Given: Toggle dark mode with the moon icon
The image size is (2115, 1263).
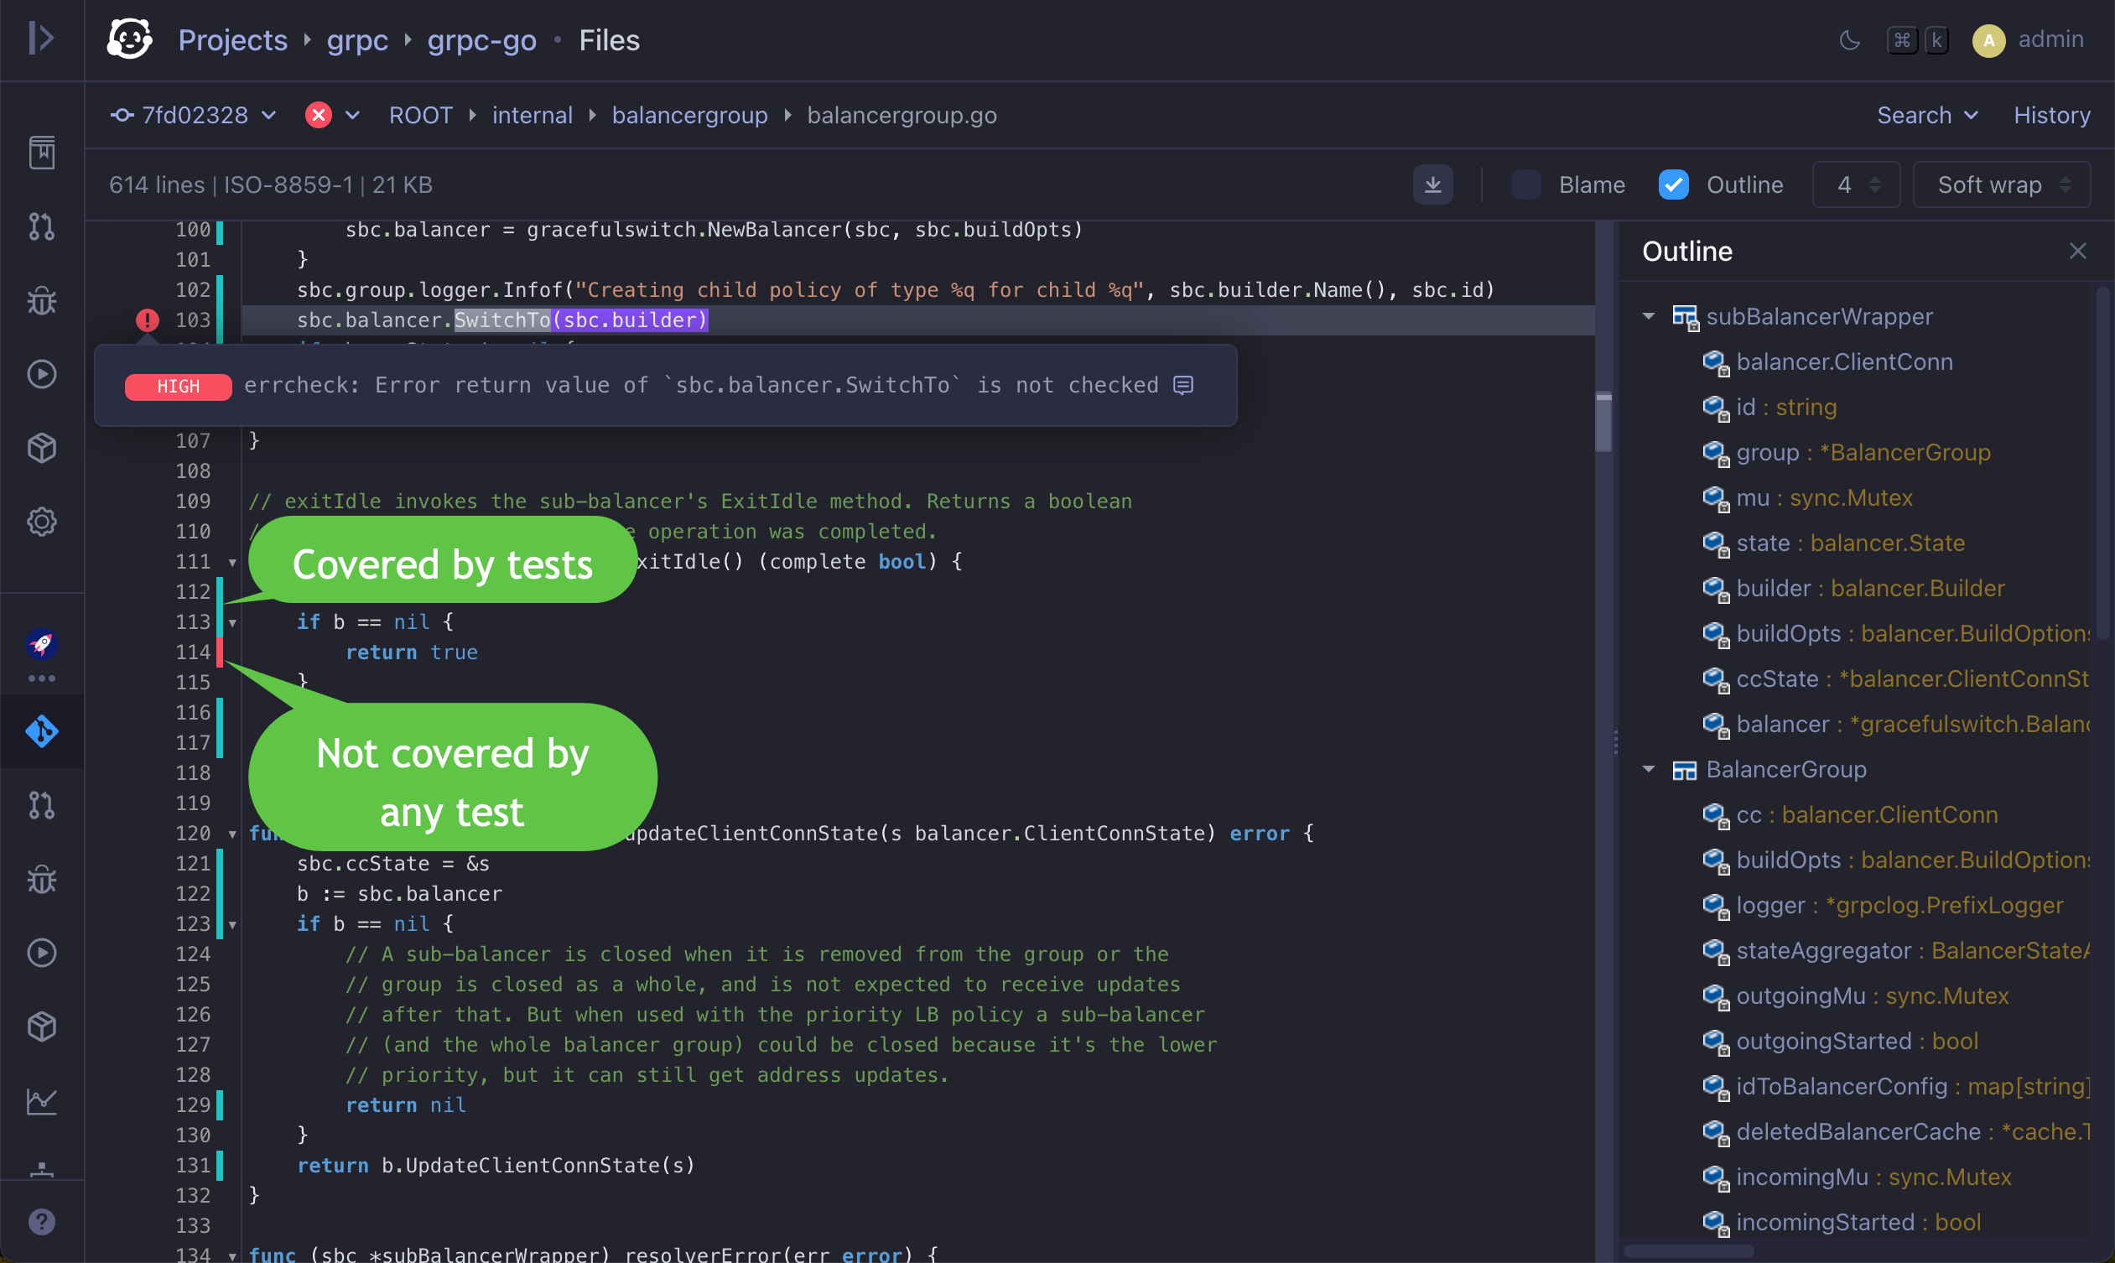Looking at the screenshot, I should point(1848,39).
